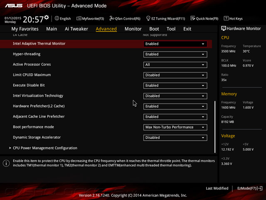Image resolution: width=266 pixels, height=200 pixels.
Task: Click the English language button
Action: [x=63, y=18]
